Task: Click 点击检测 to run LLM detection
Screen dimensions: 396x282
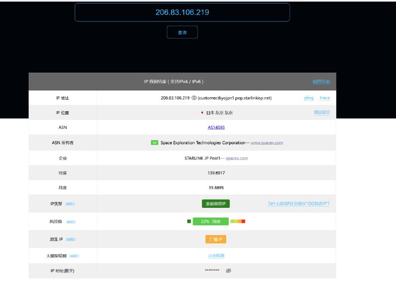Action: tap(216, 256)
